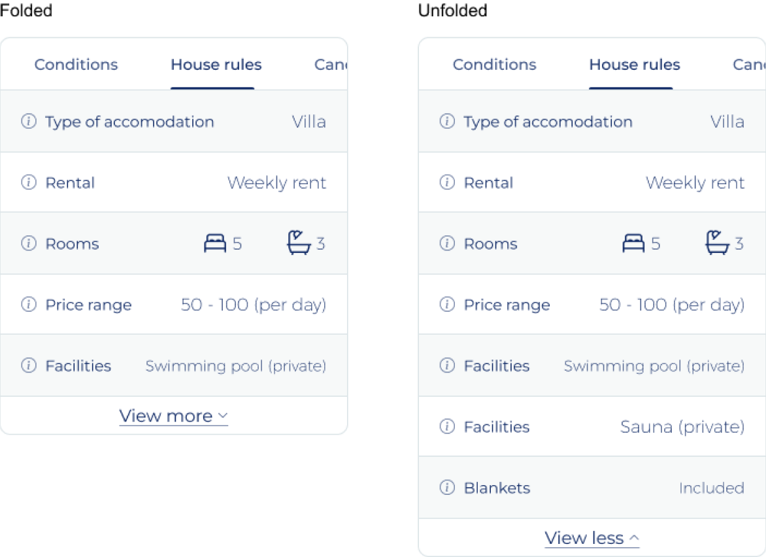Click info icon beside Price range, left card
Image resolution: width=766 pixels, height=557 pixels.
29,305
